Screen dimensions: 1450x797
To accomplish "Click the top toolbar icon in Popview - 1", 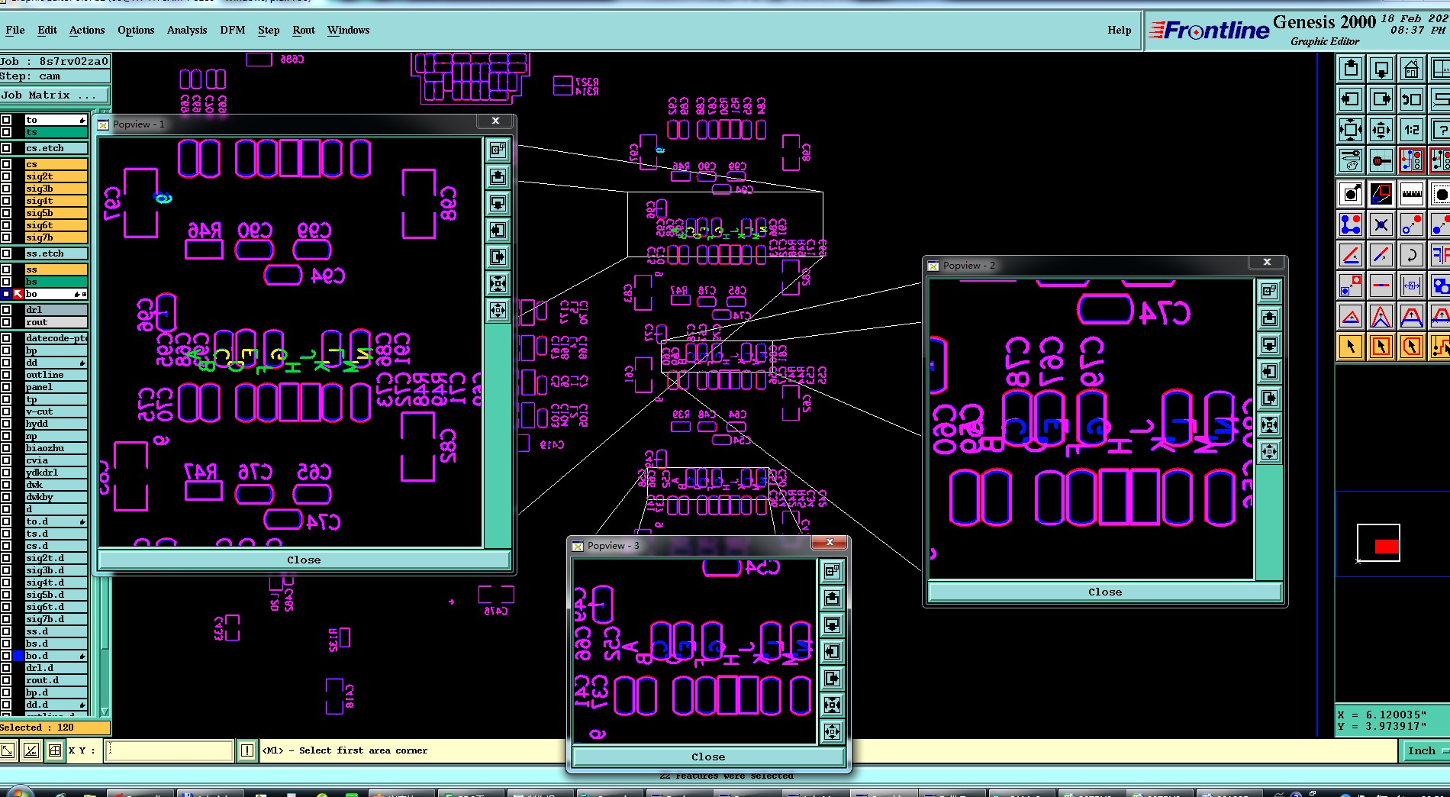I will (498, 150).
